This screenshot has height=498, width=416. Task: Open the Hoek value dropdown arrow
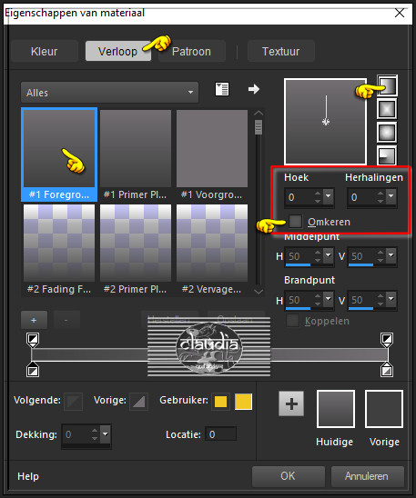click(x=329, y=196)
